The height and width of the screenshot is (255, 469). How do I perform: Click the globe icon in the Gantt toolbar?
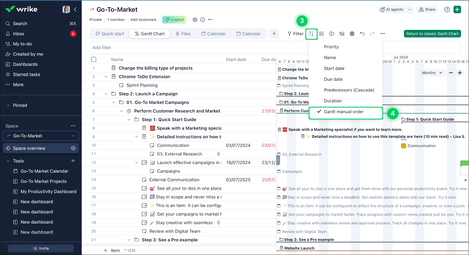(x=352, y=33)
